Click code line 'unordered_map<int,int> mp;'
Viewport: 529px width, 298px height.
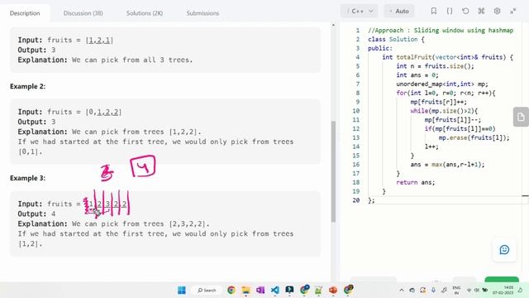[x=442, y=84]
